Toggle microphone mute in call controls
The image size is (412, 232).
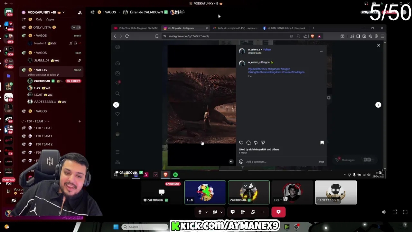click(x=200, y=212)
